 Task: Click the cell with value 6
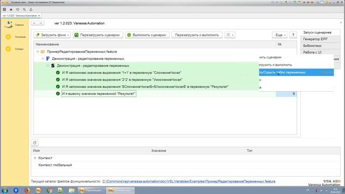click(286, 94)
